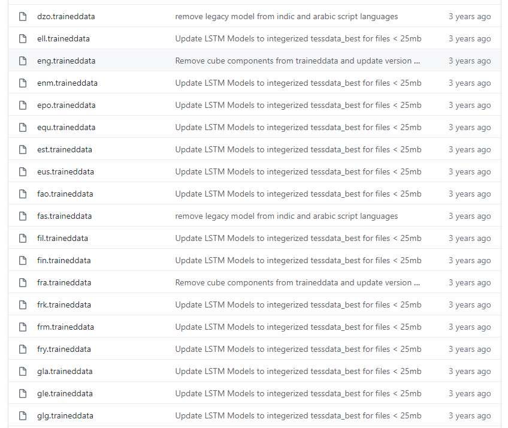Open fra.traineddata 'Remove cube components' commit

tap(297, 282)
